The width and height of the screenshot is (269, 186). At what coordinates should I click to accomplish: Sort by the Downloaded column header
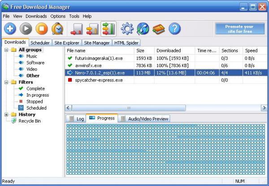(x=175, y=51)
